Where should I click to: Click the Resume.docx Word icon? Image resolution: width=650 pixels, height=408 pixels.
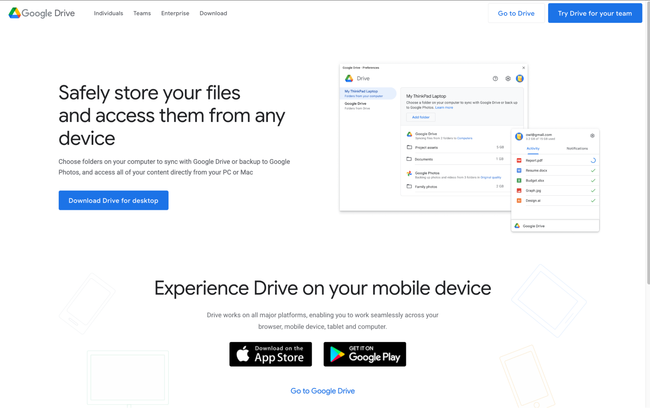[x=519, y=170]
